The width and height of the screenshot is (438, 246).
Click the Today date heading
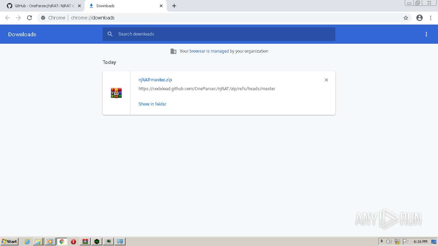109,62
